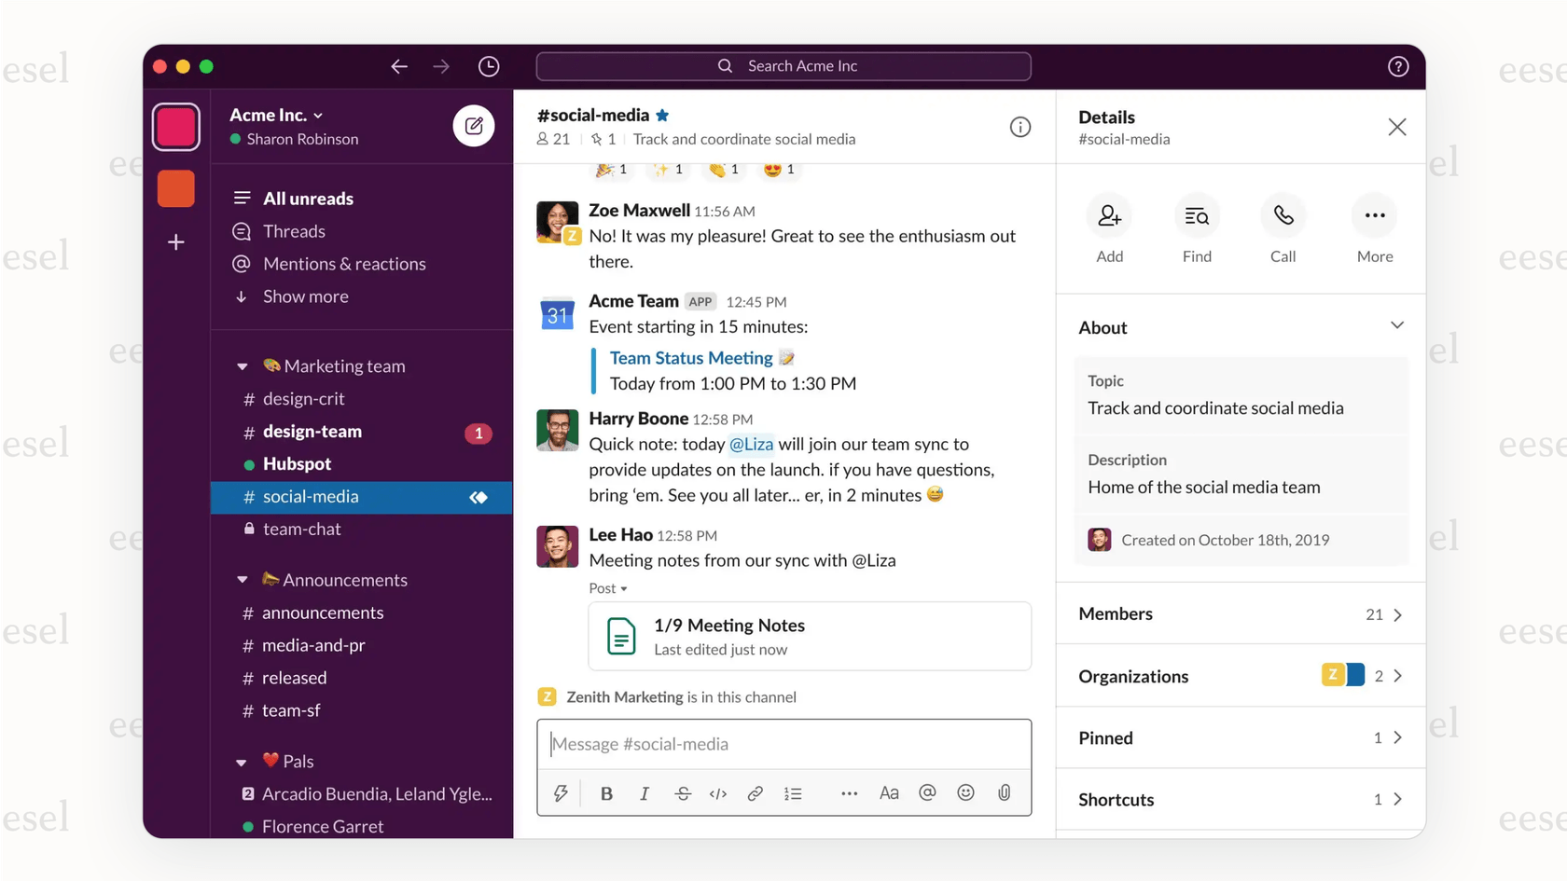Hide the Details pane via the info icon

click(1020, 127)
